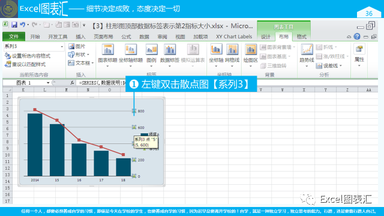Click the Save icon in quick access toolbar
The width and height of the screenshot is (384, 216).
(14, 25)
